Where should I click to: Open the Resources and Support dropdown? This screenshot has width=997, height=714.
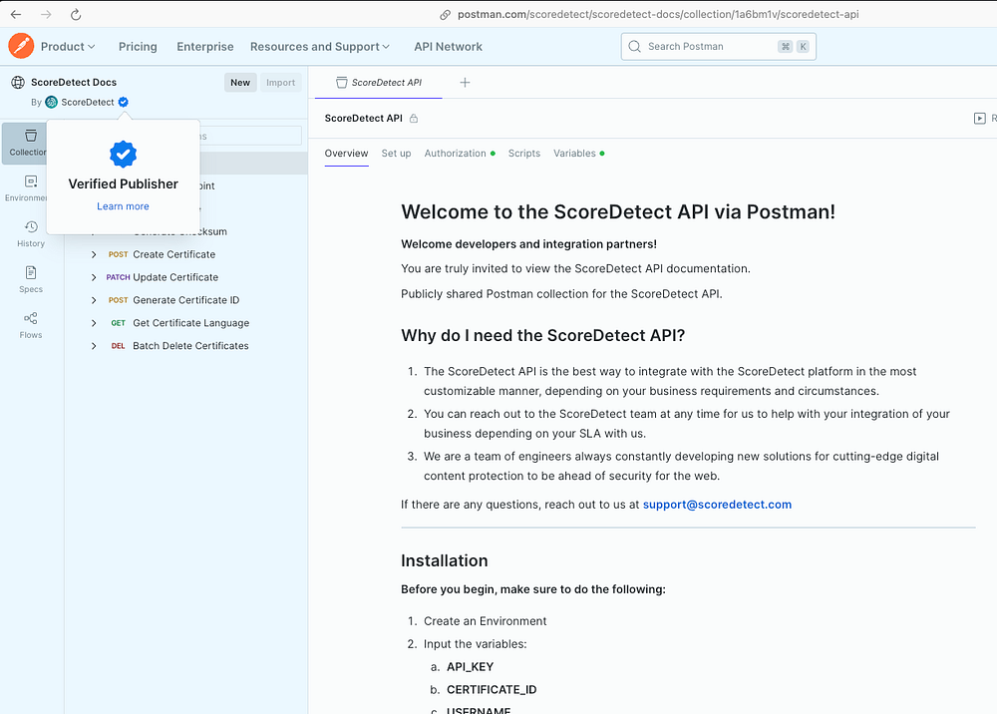coord(320,47)
